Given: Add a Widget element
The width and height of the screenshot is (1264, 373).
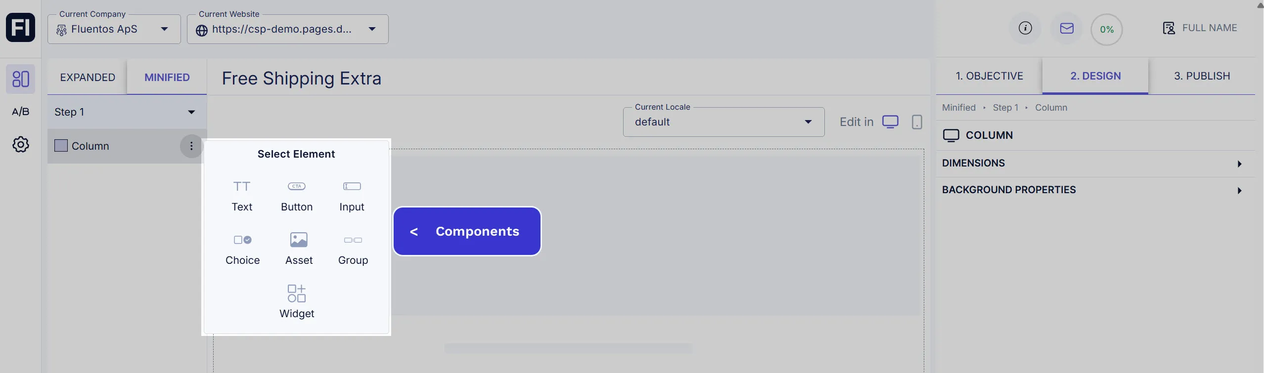Looking at the screenshot, I should 296,300.
